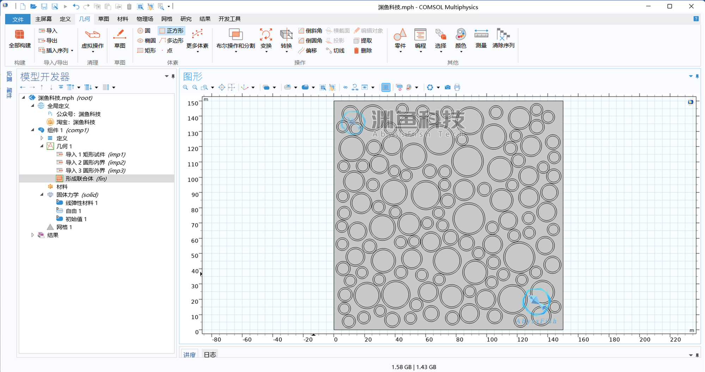Choose the 矩形 rectangle primitive

point(147,50)
